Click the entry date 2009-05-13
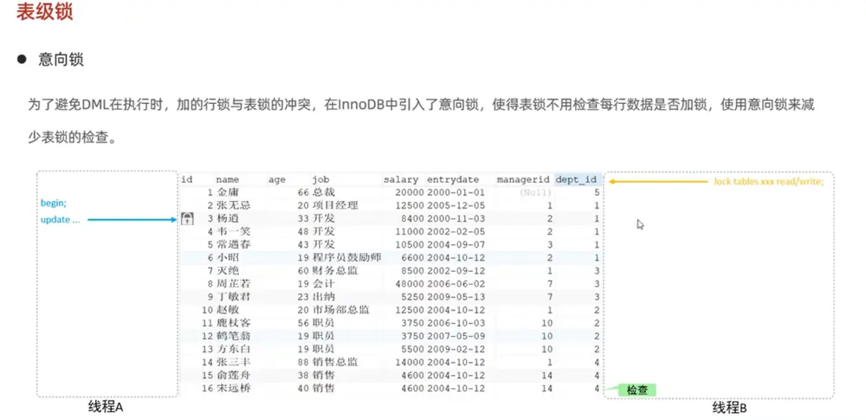Viewport: 866px width, 420px height. click(x=456, y=297)
